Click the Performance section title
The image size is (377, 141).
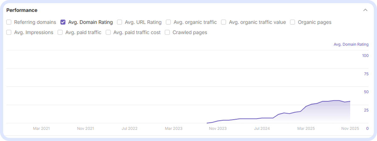pos(22,10)
